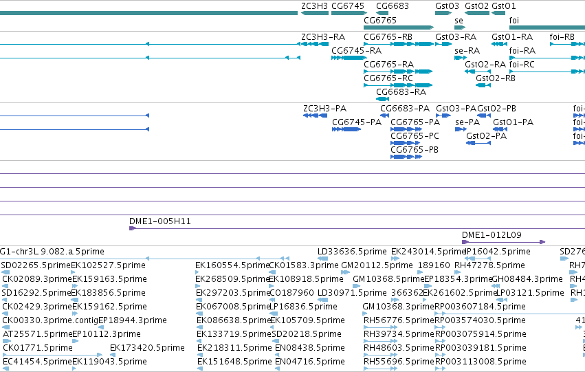Viewport: 585px width, 372px height.
Task: Select the se-PA protein label
Action: [x=467, y=122]
